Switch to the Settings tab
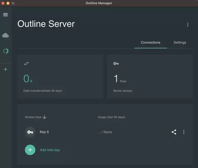198x168 pixels. coord(180,43)
